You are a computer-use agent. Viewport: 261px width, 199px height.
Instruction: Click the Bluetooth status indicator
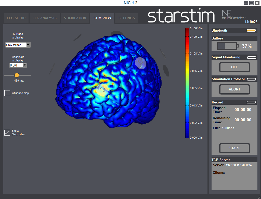click(251, 30)
